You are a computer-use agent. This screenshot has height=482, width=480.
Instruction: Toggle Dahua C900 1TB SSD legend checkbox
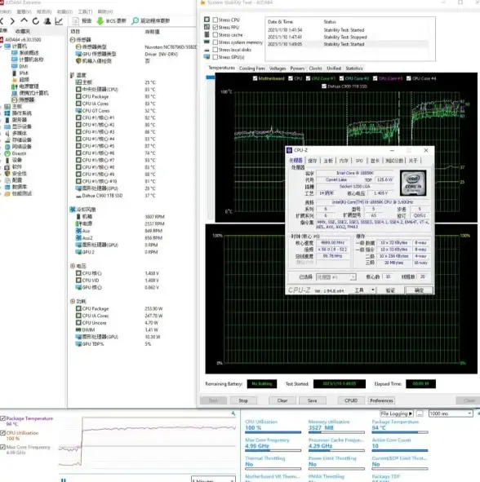pyautogui.click(x=324, y=86)
